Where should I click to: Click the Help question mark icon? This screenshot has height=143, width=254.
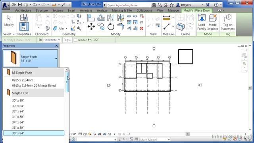(216, 5)
